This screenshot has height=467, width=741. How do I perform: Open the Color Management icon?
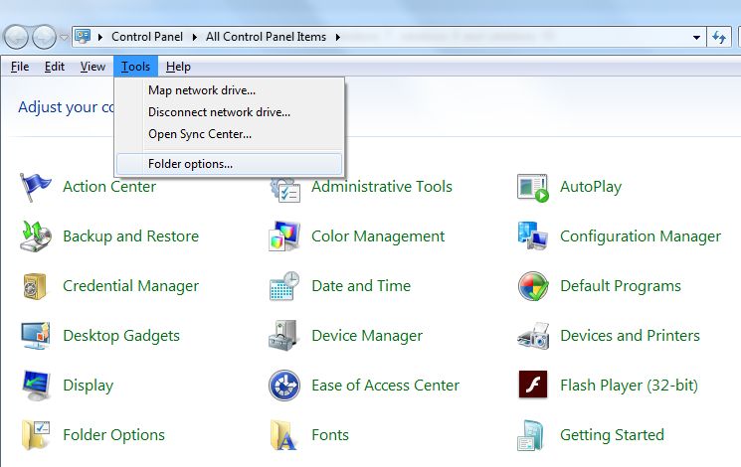pos(284,236)
